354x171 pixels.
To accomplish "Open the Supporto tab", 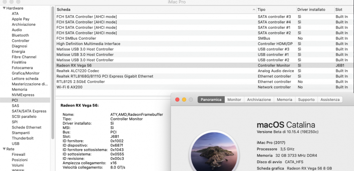I will (306, 99).
